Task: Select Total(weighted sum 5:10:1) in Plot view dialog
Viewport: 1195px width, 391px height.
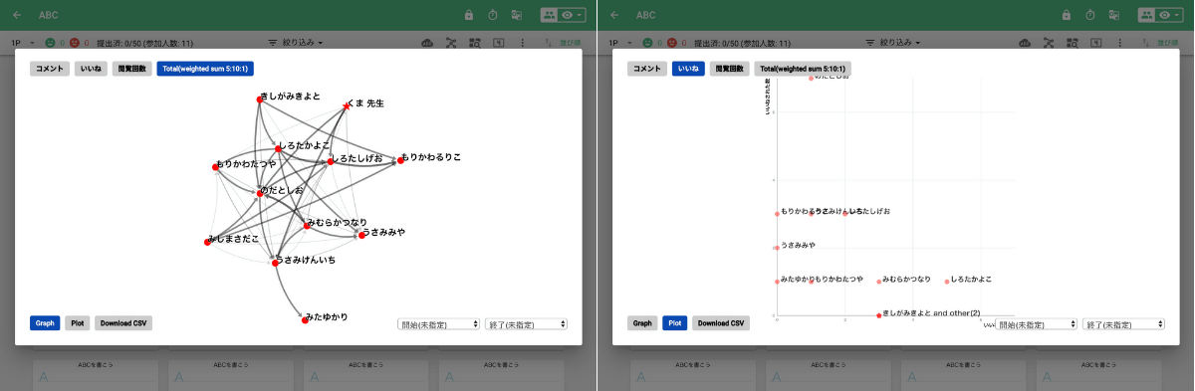Action: coord(802,69)
